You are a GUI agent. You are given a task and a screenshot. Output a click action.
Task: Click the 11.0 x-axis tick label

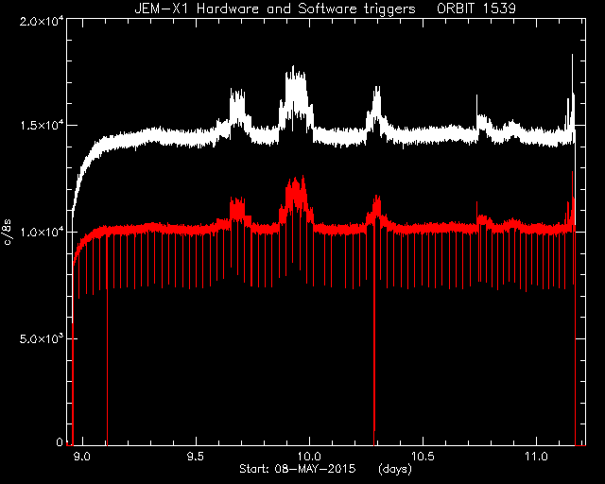[536, 457]
